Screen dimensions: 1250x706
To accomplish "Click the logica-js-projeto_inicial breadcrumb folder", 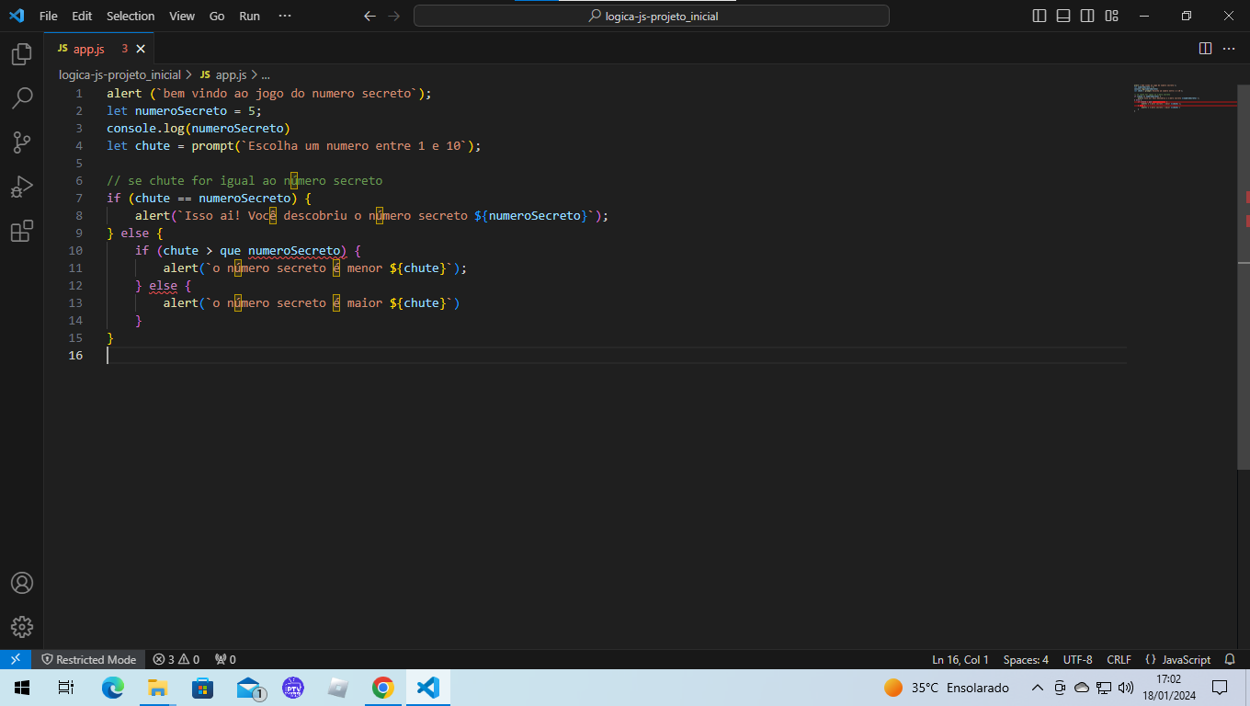I will tap(119, 74).
